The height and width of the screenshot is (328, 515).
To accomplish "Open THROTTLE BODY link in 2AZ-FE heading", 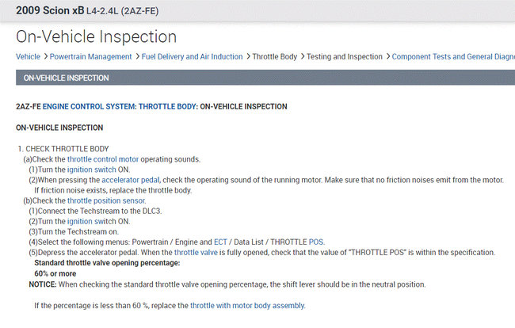I will point(166,106).
